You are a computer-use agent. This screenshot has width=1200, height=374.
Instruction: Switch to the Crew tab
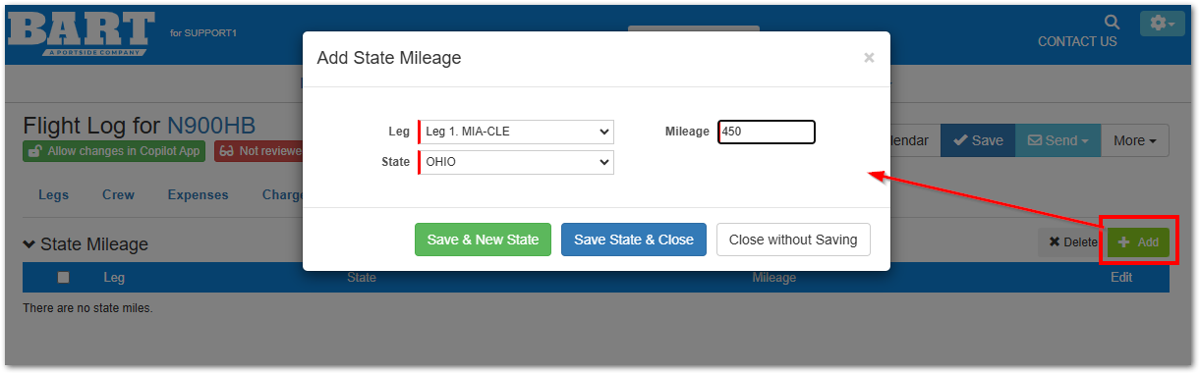click(118, 194)
